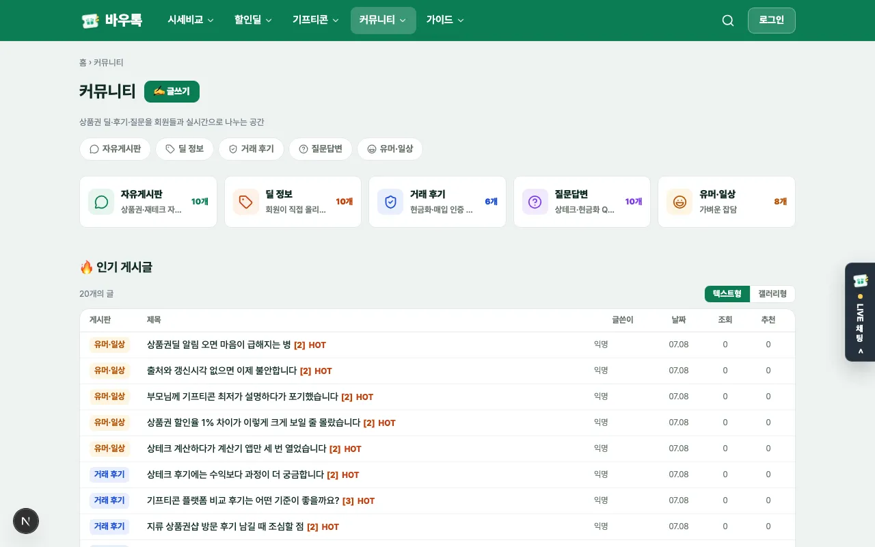Screen dimensions: 875x547
Task: Click the 날짜 column header
Action: (679, 320)
